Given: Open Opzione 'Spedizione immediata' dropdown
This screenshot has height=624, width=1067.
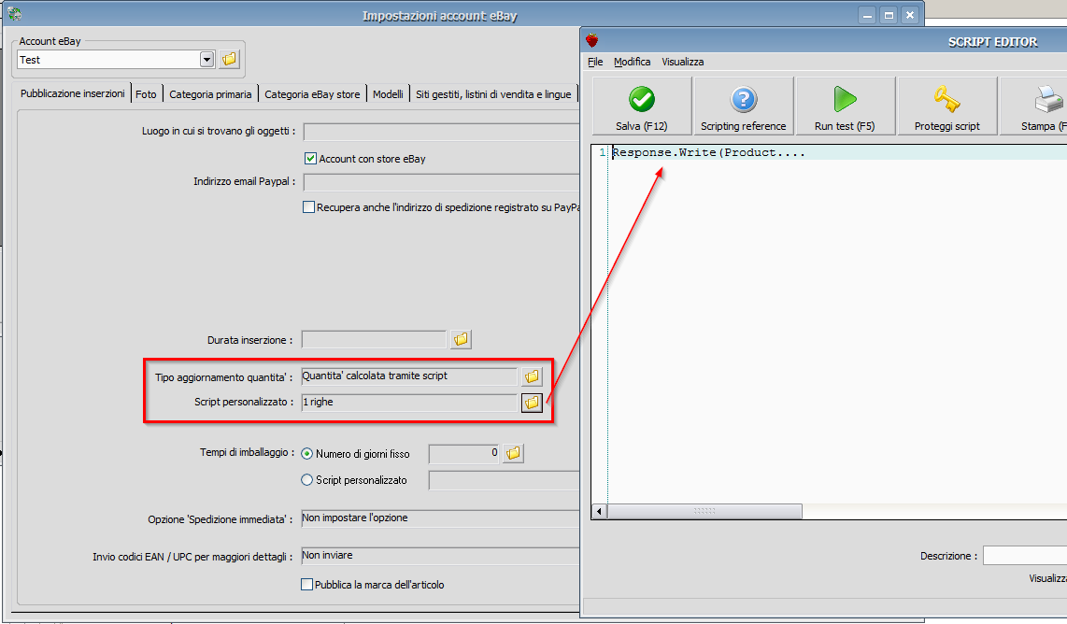Looking at the screenshot, I should tap(440, 518).
